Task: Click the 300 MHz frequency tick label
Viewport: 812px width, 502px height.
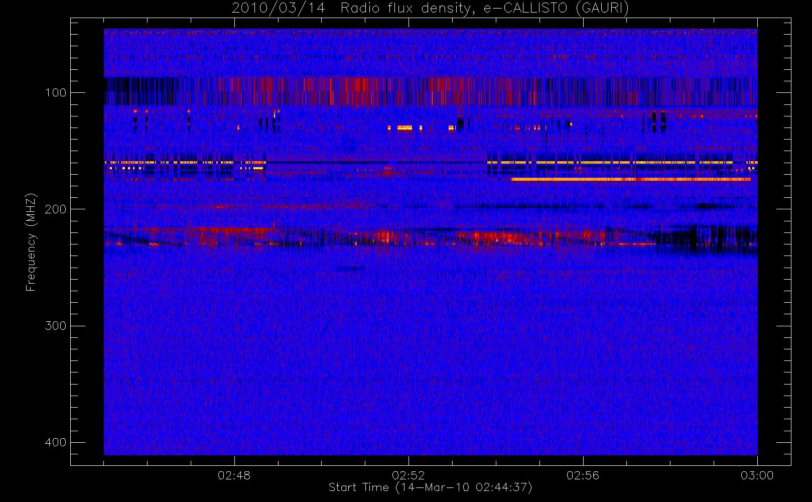Action: point(56,326)
